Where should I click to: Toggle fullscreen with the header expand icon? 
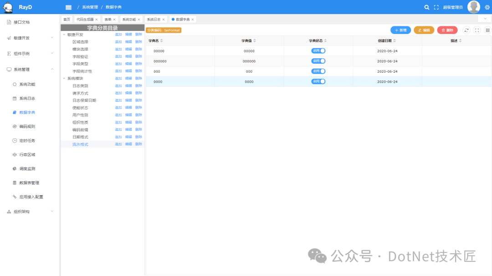pos(436,7)
